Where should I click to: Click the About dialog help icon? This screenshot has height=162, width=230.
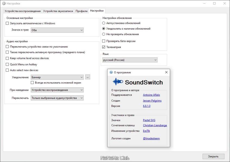tap(111, 72)
